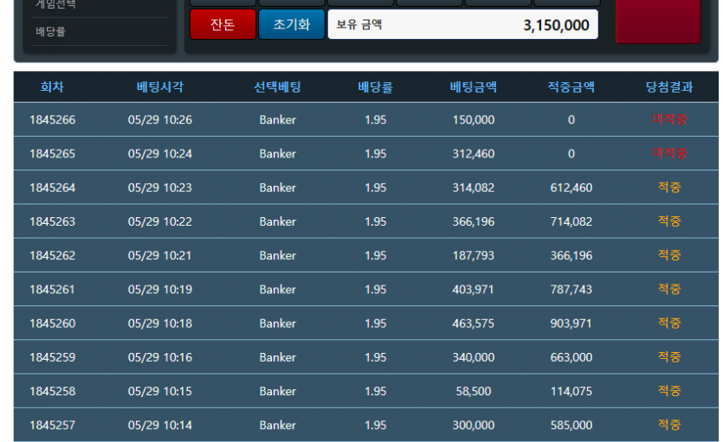Click bet amount 300,000

pyautogui.click(x=474, y=426)
